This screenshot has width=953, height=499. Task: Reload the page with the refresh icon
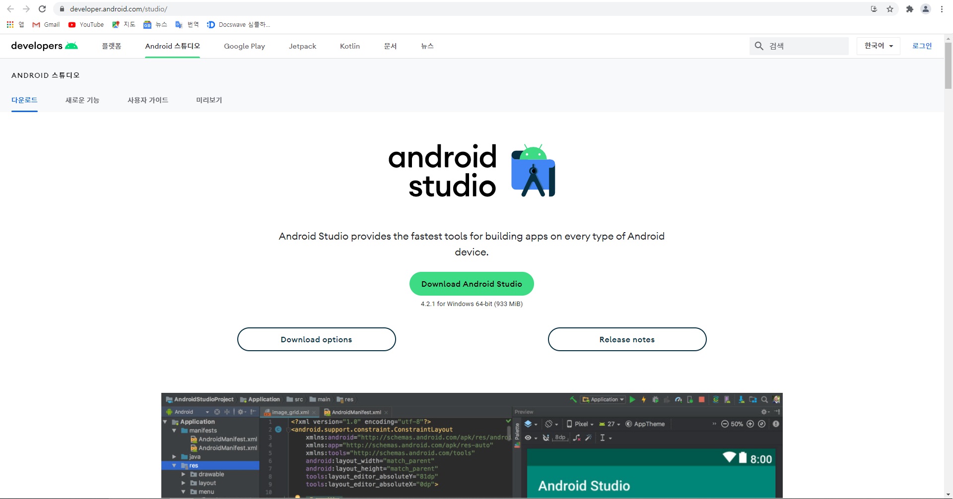42,9
